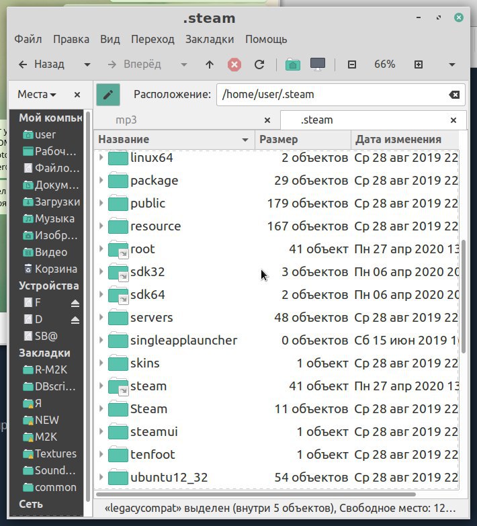Open Видео in the sidebar

tap(46, 253)
